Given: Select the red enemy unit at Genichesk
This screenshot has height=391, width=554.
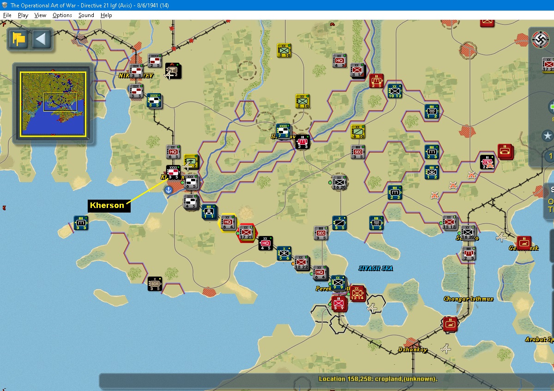Looking at the screenshot, I should click(x=524, y=243).
